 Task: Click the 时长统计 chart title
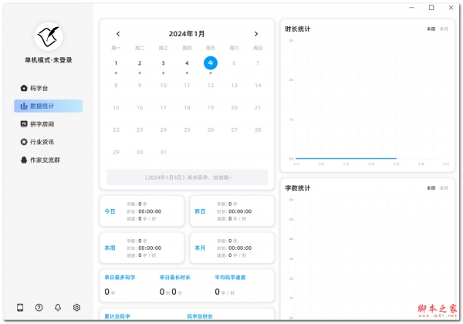point(298,29)
